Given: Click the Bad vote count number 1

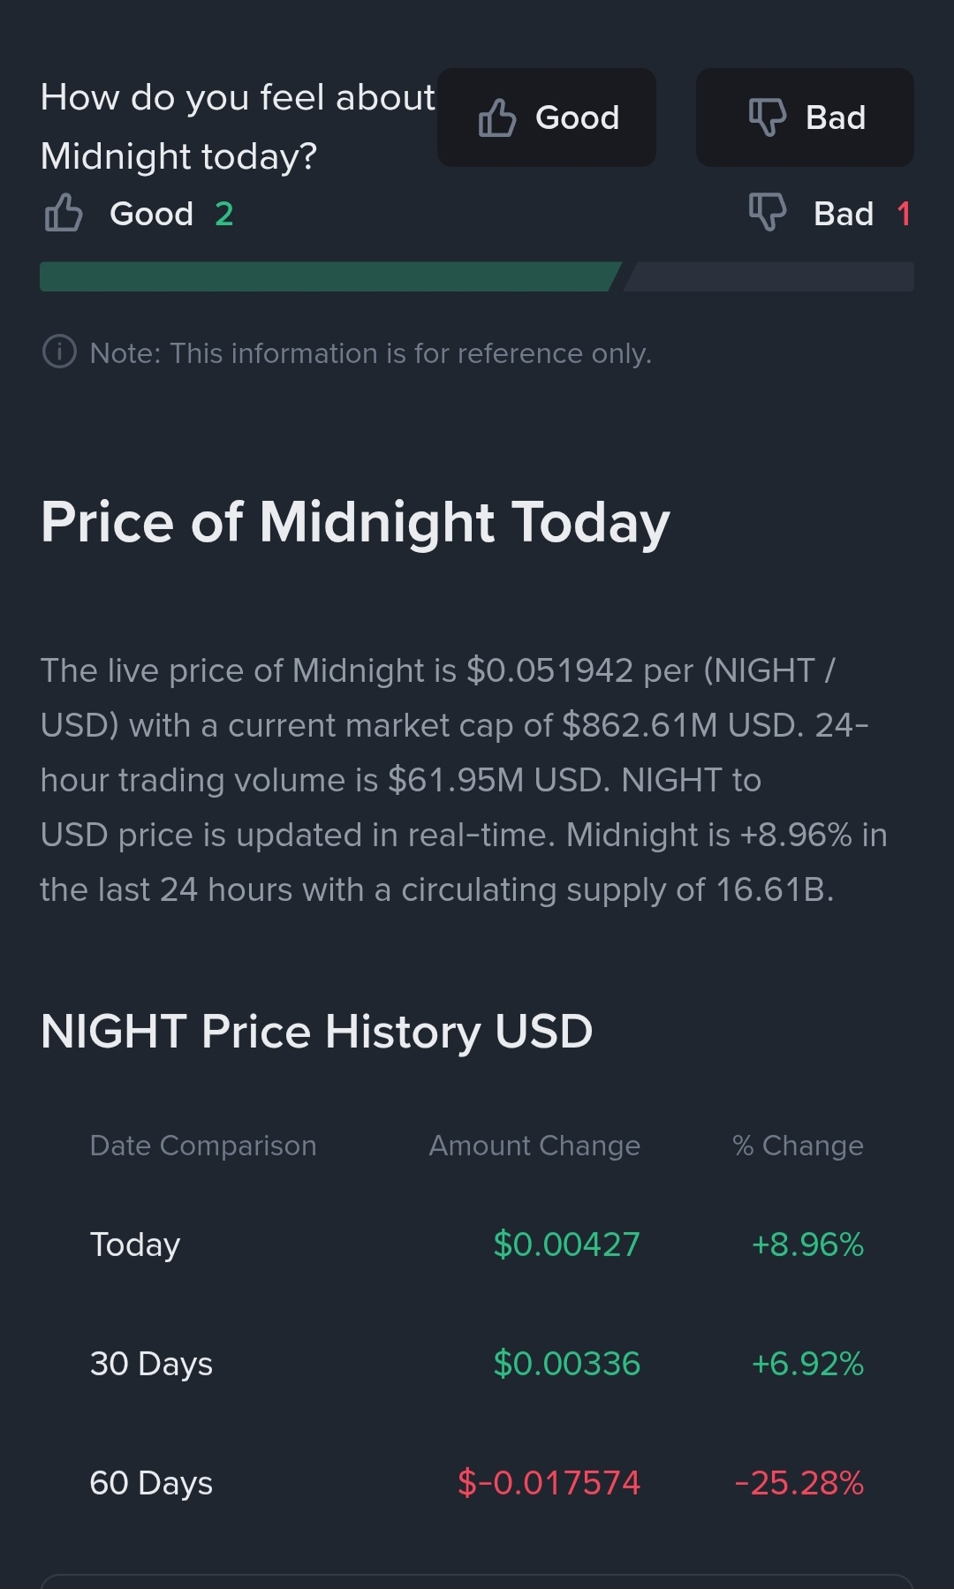Looking at the screenshot, I should pos(903,214).
